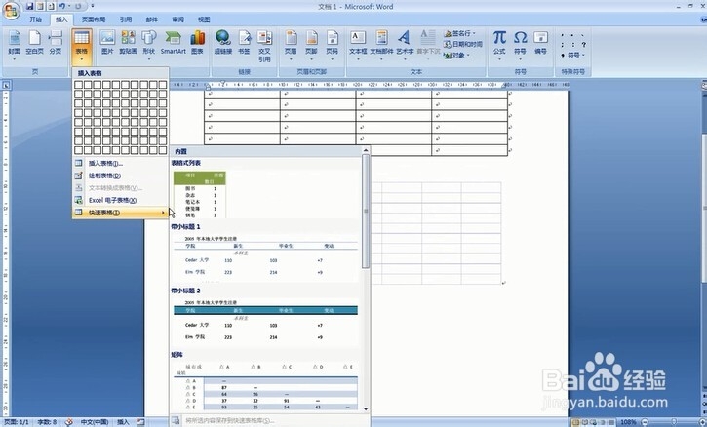The image size is (707, 427).
Task: Open the Symbol (符号) Ω menu
Action: point(521,44)
